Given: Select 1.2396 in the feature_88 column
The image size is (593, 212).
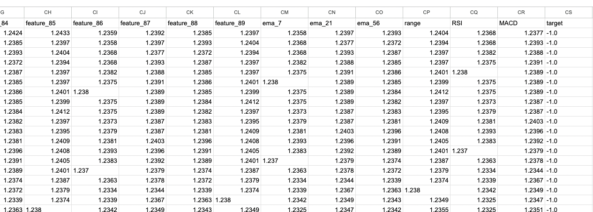Looking at the screenshot, I should tap(190, 141).
